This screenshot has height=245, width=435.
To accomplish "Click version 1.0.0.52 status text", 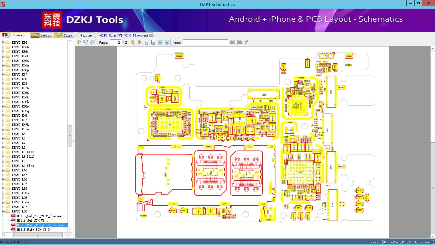I will (14, 242).
